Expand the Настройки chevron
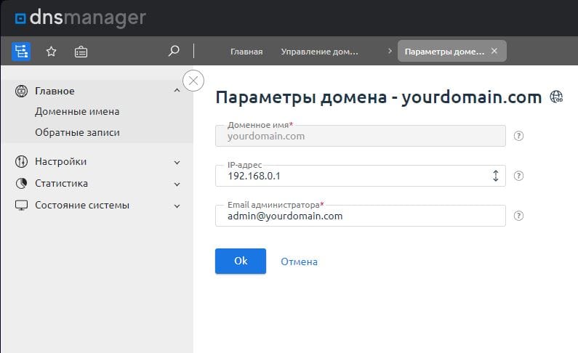578x353 pixels. 177,162
